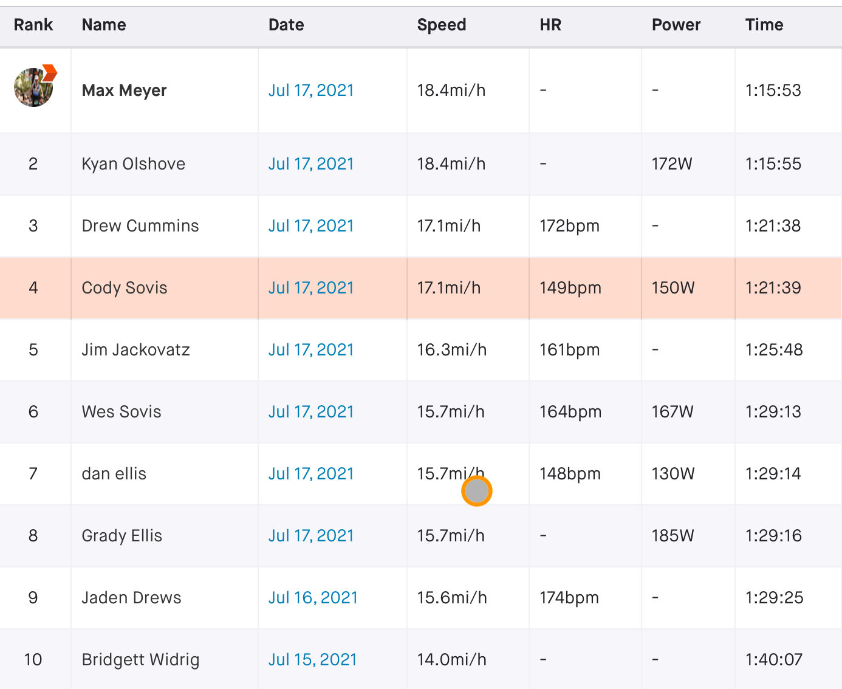The width and height of the screenshot is (842, 689).
Task: Open Grady Ellis' Jul 17, 2021 date link
Action: [310, 536]
